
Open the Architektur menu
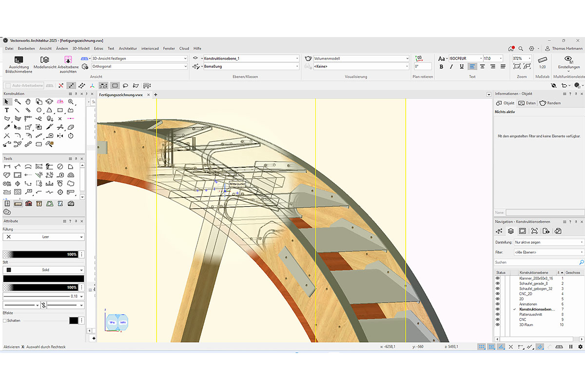[x=128, y=49]
